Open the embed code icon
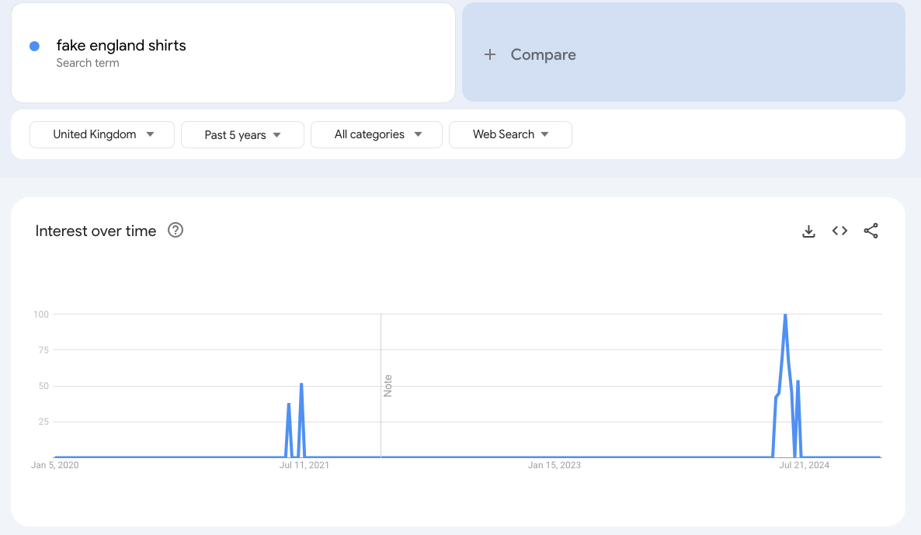Image resolution: width=921 pixels, height=535 pixels. click(x=839, y=231)
